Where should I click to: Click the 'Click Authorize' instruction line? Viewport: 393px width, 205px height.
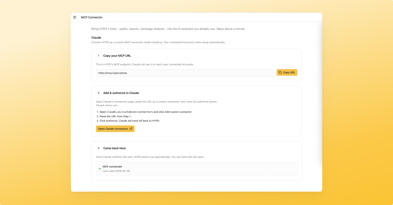(130, 121)
